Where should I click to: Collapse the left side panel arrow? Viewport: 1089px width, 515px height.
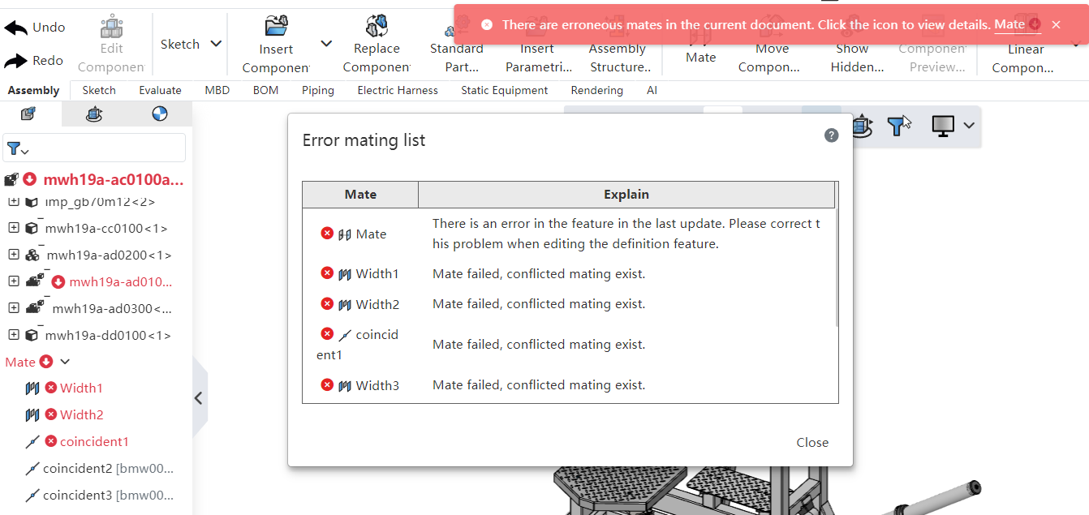click(x=198, y=397)
